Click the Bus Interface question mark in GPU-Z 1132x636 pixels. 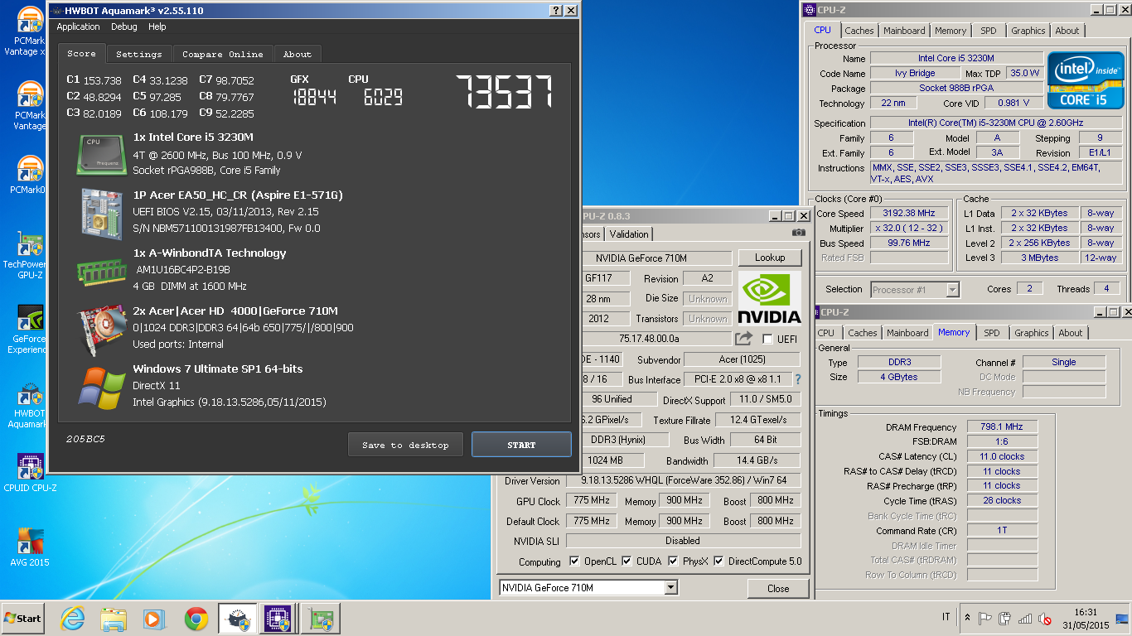(x=797, y=379)
